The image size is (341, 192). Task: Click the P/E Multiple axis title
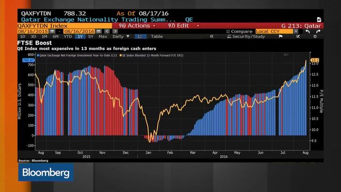tap(321, 101)
